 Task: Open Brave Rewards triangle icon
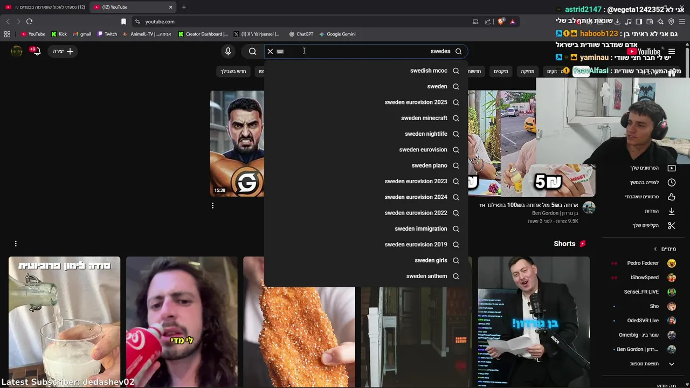coord(513,22)
